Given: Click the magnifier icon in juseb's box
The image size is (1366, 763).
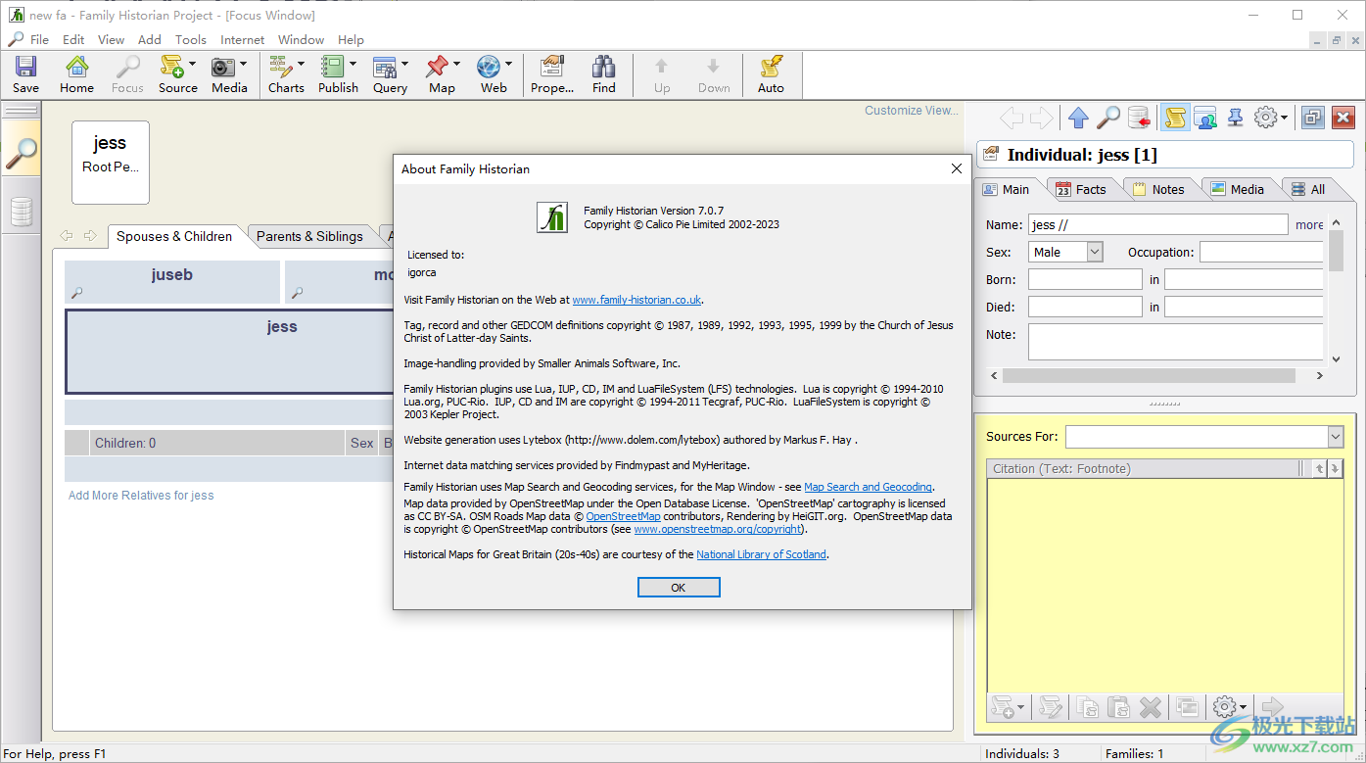Looking at the screenshot, I should click(77, 293).
